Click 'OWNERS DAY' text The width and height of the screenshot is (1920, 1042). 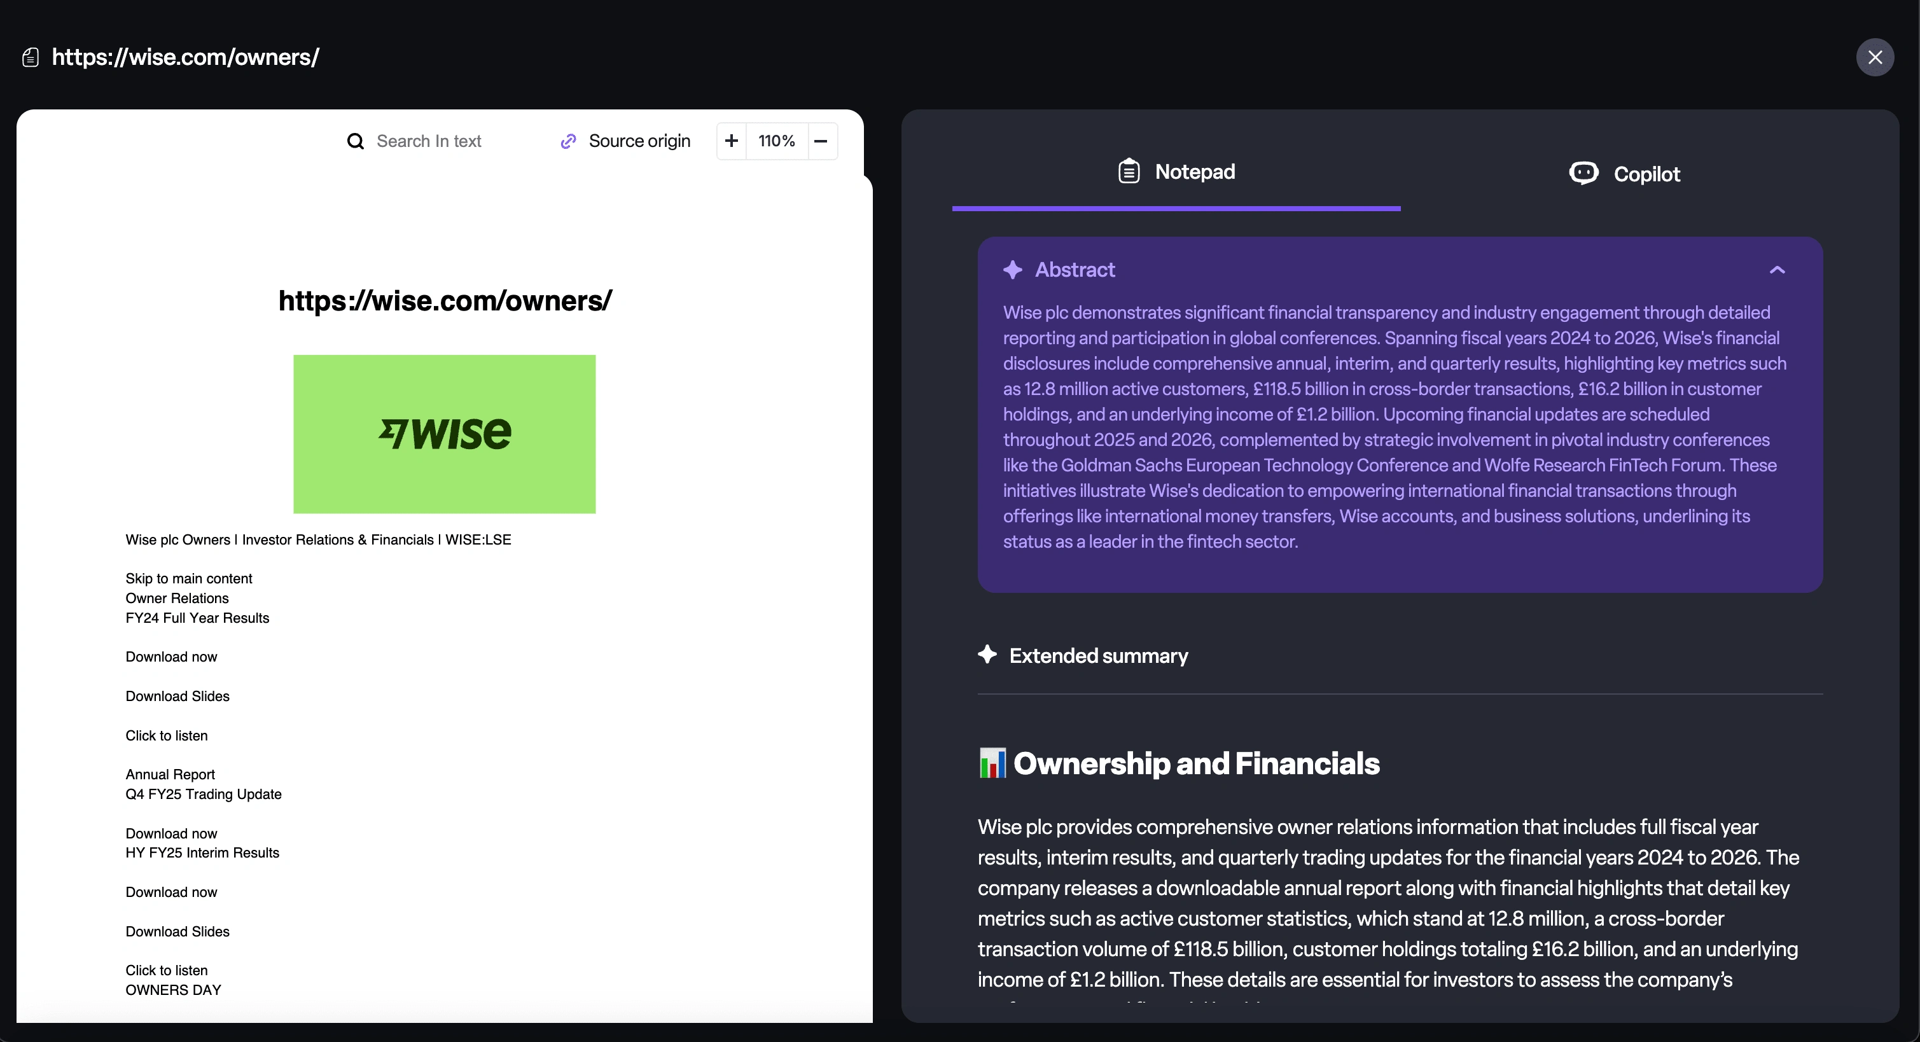point(173,990)
